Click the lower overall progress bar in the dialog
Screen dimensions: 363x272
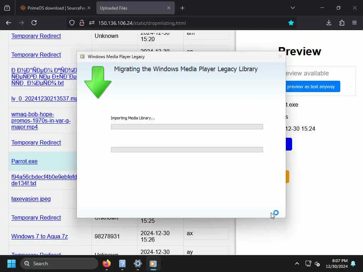tap(187, 150)
